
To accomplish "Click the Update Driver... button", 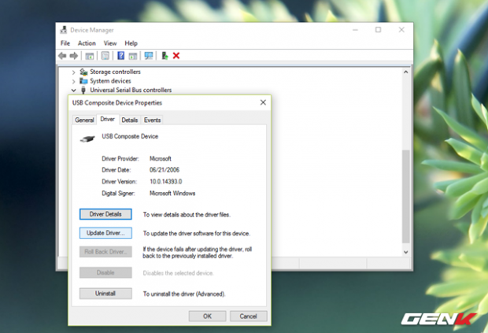I will point(105,233).
